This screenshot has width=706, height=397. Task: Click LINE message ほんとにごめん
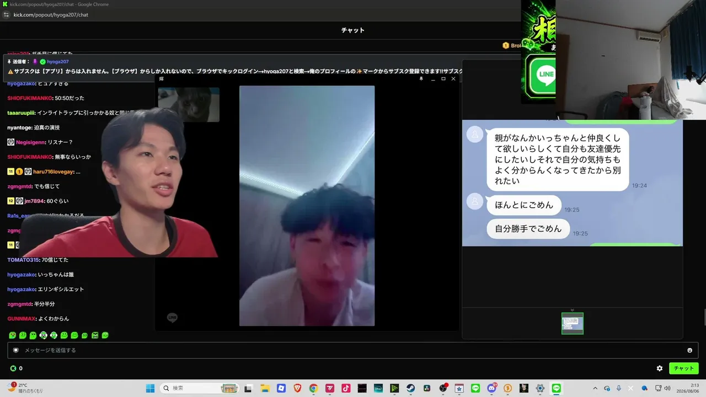point(524,205)
